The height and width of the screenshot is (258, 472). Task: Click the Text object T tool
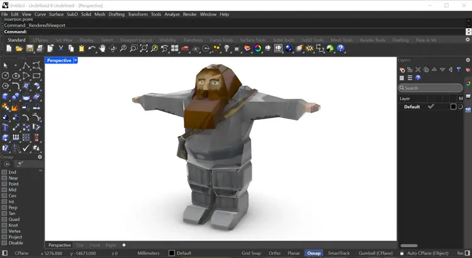5,127
